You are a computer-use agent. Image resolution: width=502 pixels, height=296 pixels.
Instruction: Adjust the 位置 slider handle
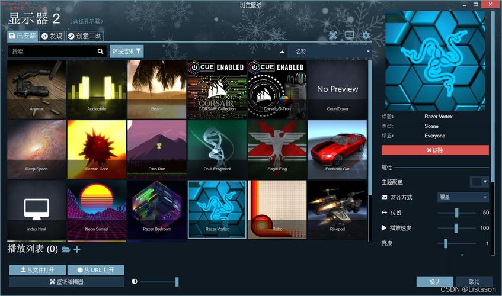click(456, 213)
